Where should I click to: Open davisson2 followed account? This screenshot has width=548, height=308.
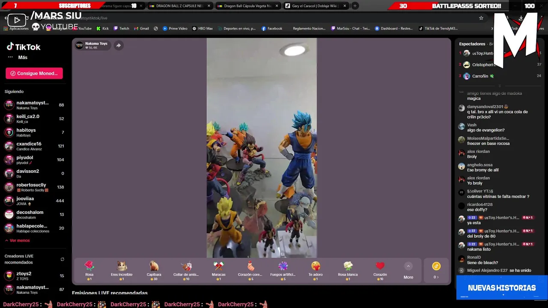click(x=34, y=174)
